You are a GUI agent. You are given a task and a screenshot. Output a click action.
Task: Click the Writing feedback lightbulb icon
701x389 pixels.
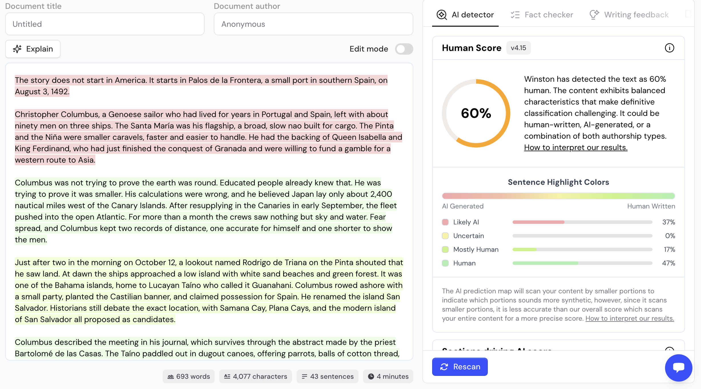click(594, 15)
